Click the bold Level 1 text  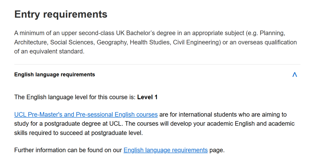(147, 97)
